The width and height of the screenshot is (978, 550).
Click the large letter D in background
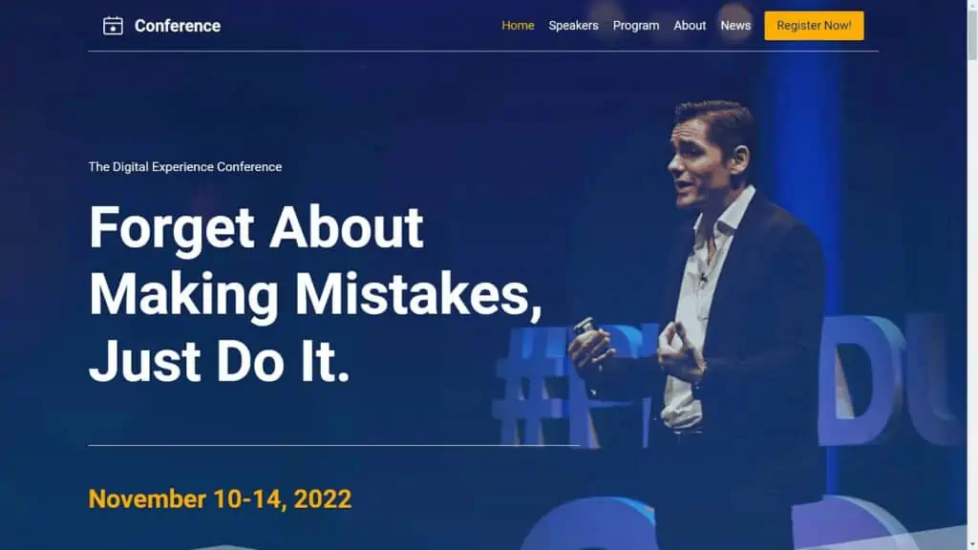pyautogui.click(x=861, y=380)
